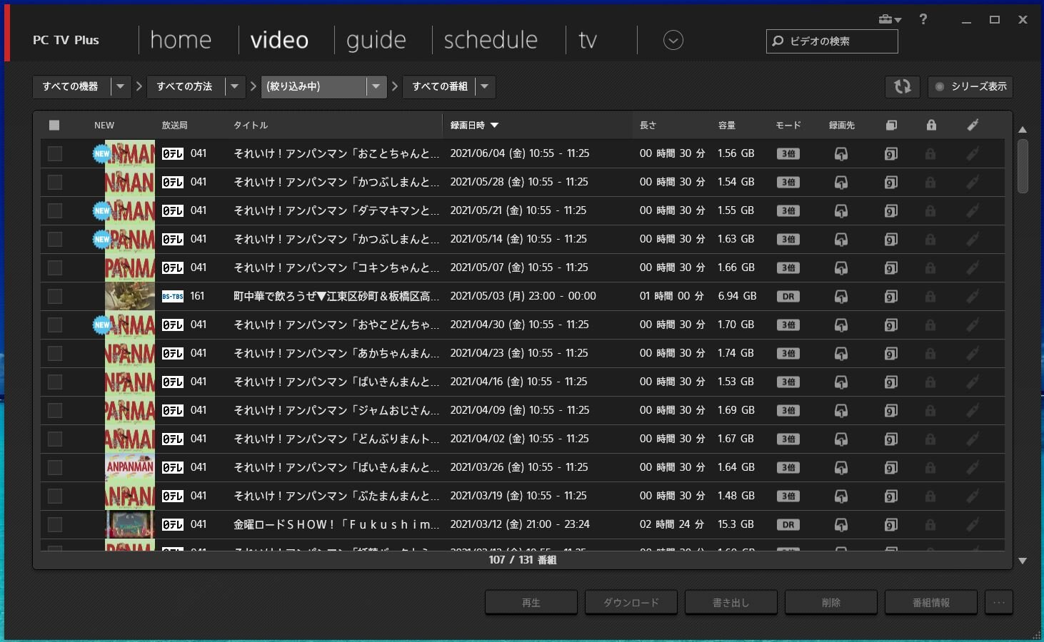The height and width of the screenshot is (642, 1044).
Task: Click the lock icon in 2021/04/30 row
Action: 930,325
